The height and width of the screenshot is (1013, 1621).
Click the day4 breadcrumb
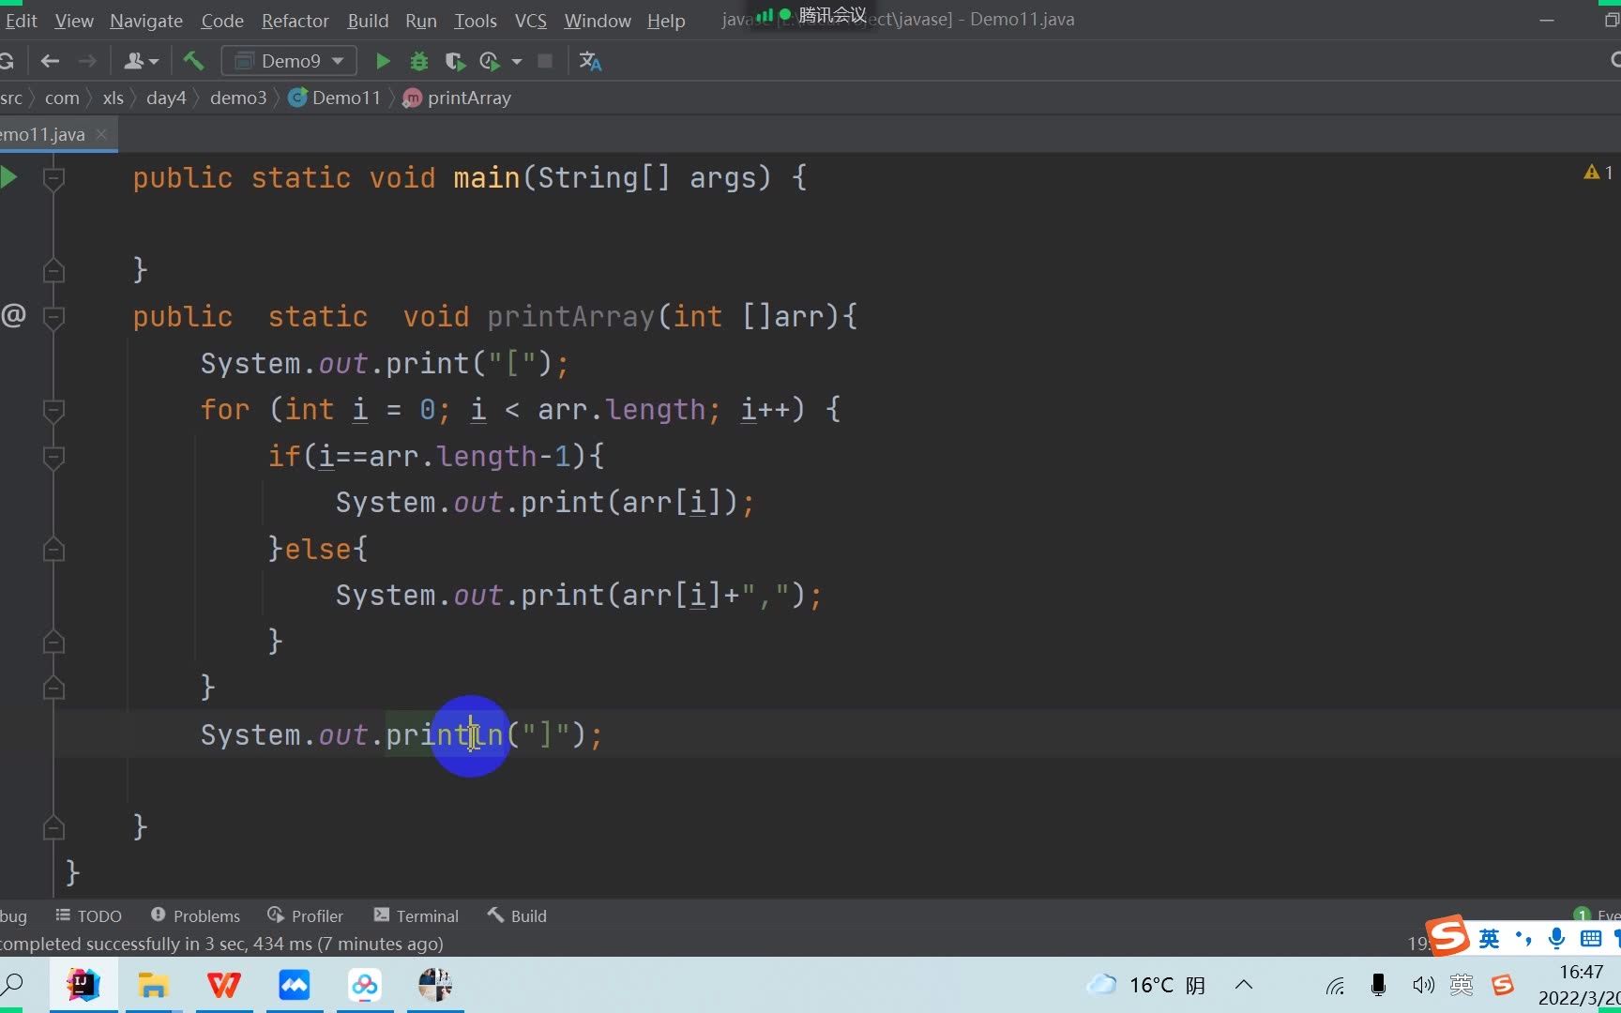point(166,98)
